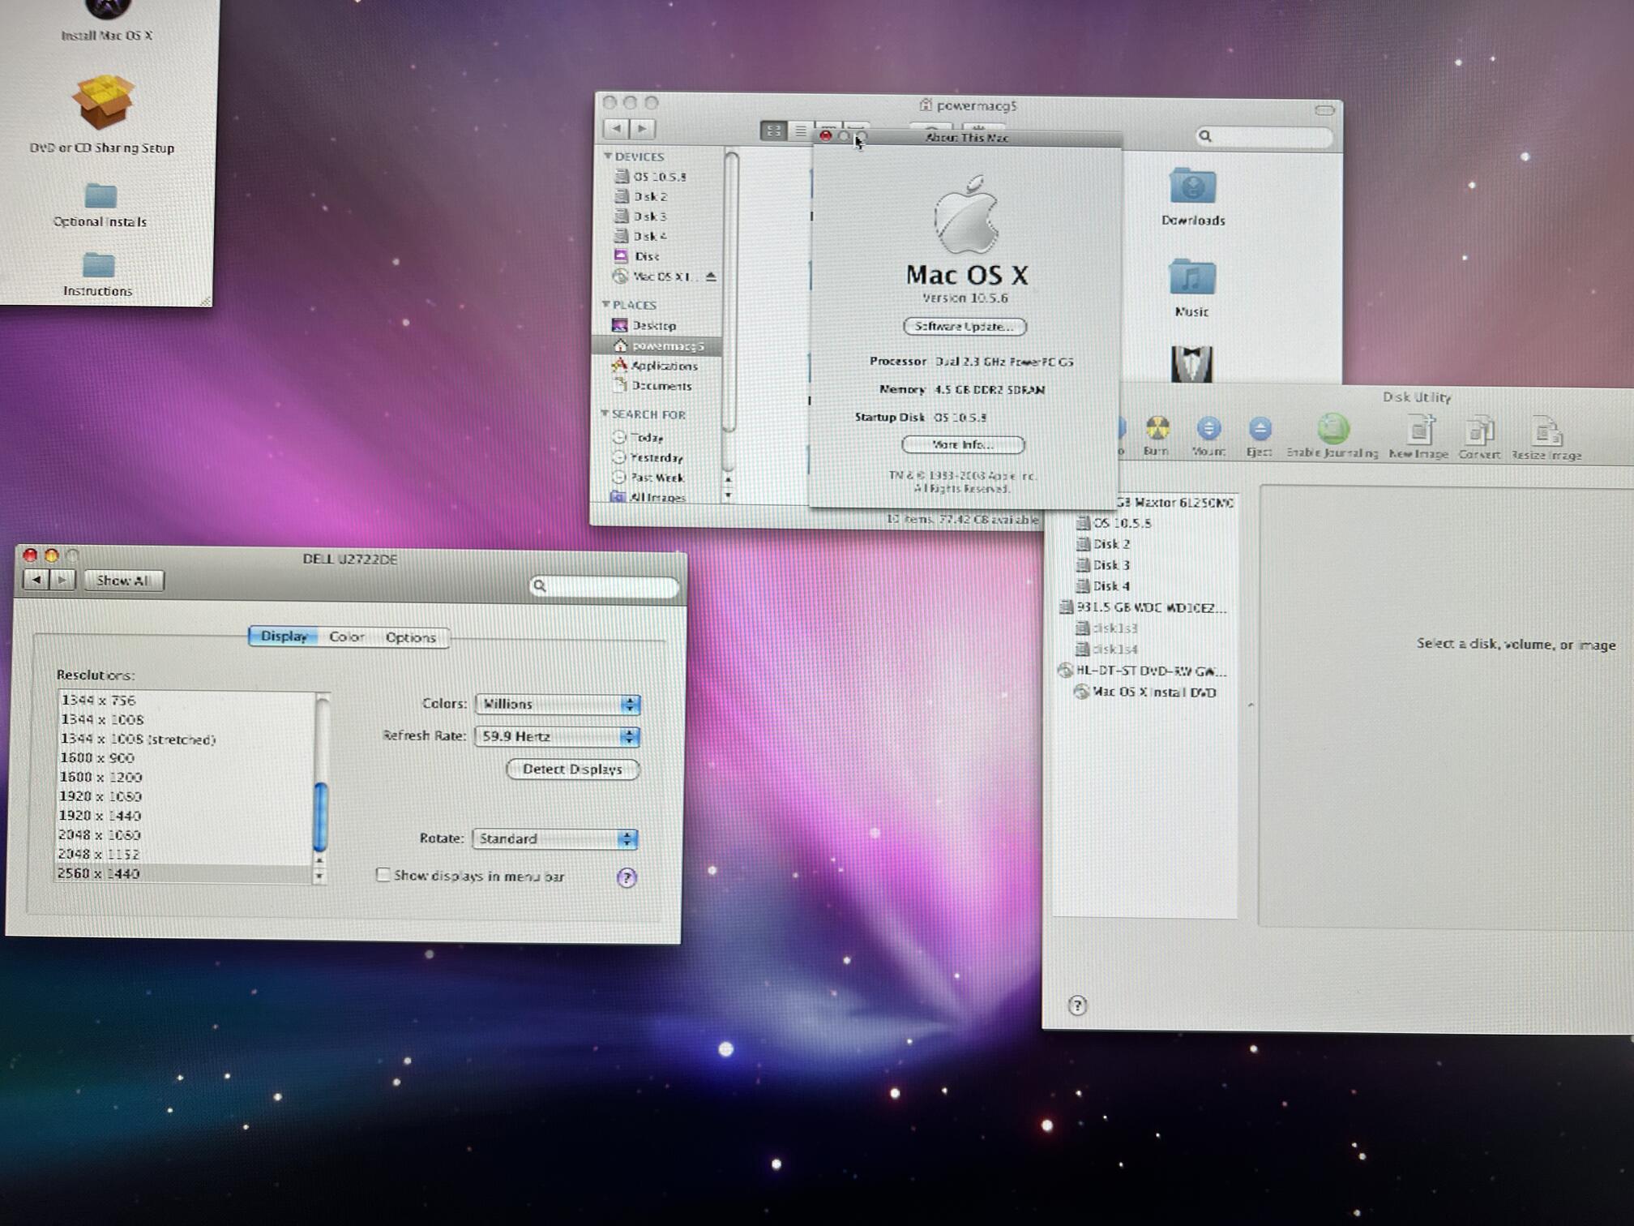
Task: Click Resize Image in Disk Utility toolbar
Action: 1546,439
